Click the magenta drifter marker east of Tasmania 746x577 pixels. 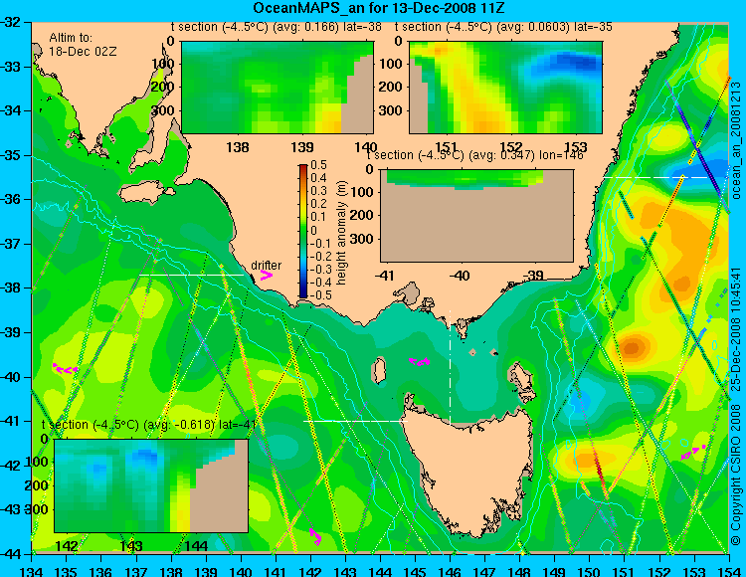tap(692, 452)
